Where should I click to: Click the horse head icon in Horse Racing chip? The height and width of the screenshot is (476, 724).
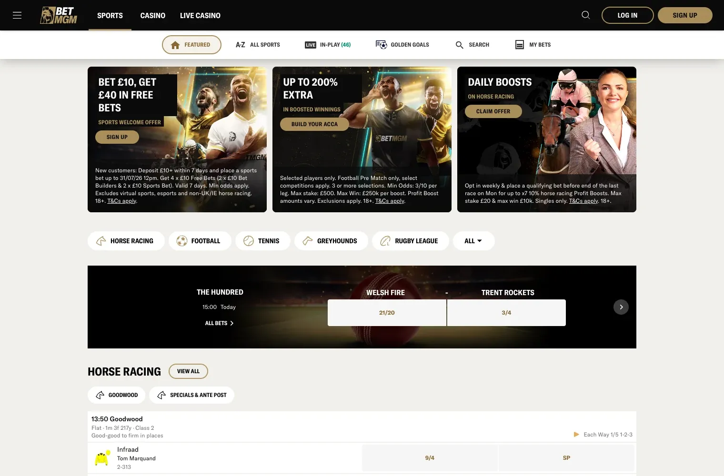[101, 241]
